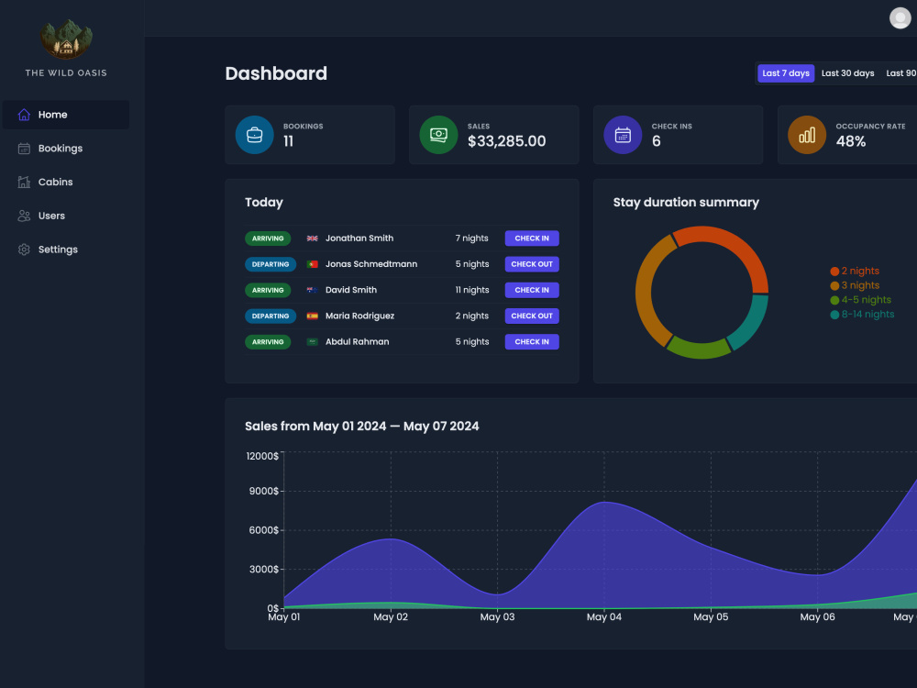Click the Stay duration summary heading
The height and width of the screenshot is (688, 917).
(x=686, y=203)
